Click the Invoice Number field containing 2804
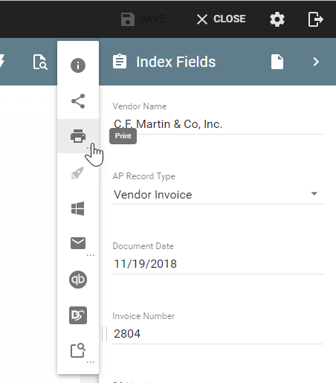The width and height of the screenshot is (336, 383). 218,334
